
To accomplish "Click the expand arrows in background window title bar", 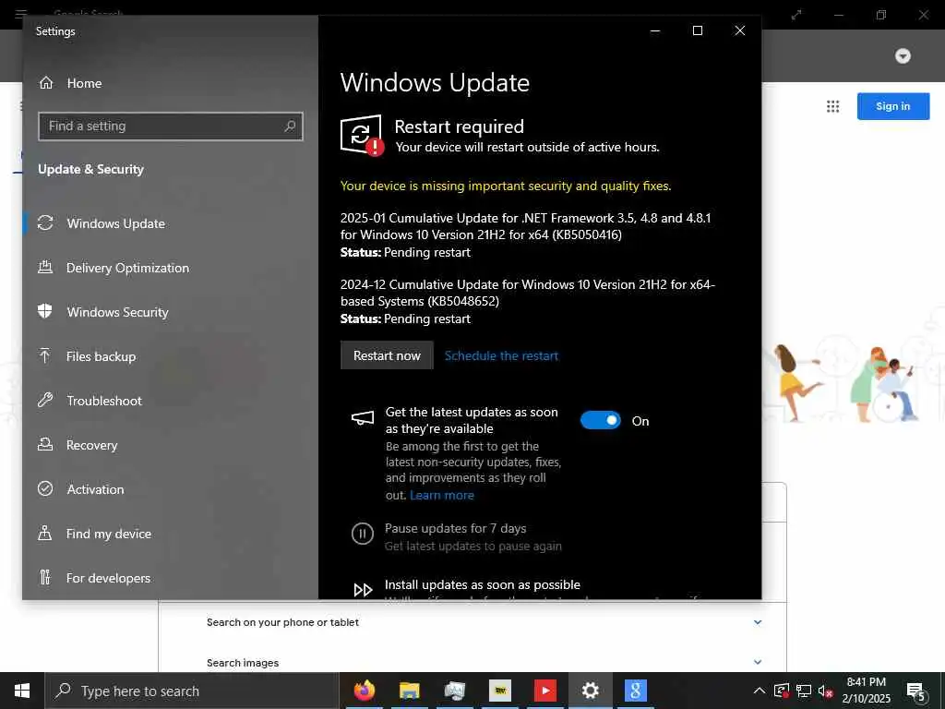I will click(x=796, y=15).
